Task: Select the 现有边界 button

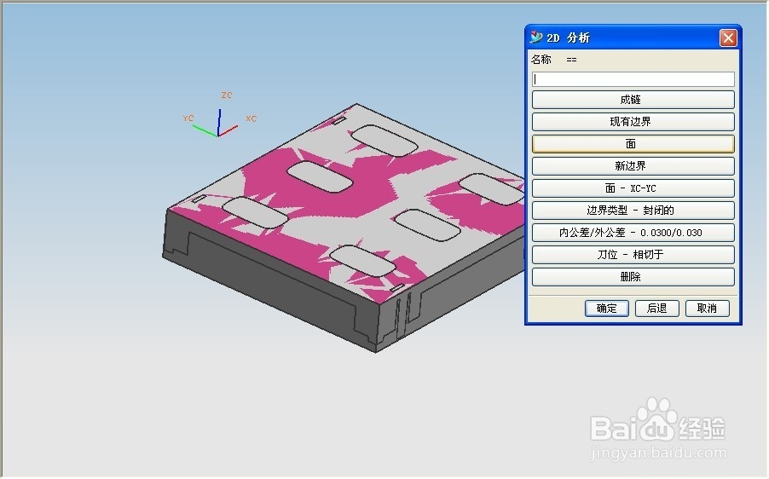Action: [633, 122]
